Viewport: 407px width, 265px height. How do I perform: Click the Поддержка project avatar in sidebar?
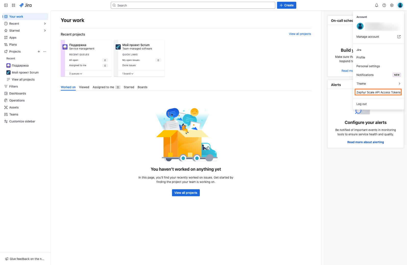click(x=8, y=66)
